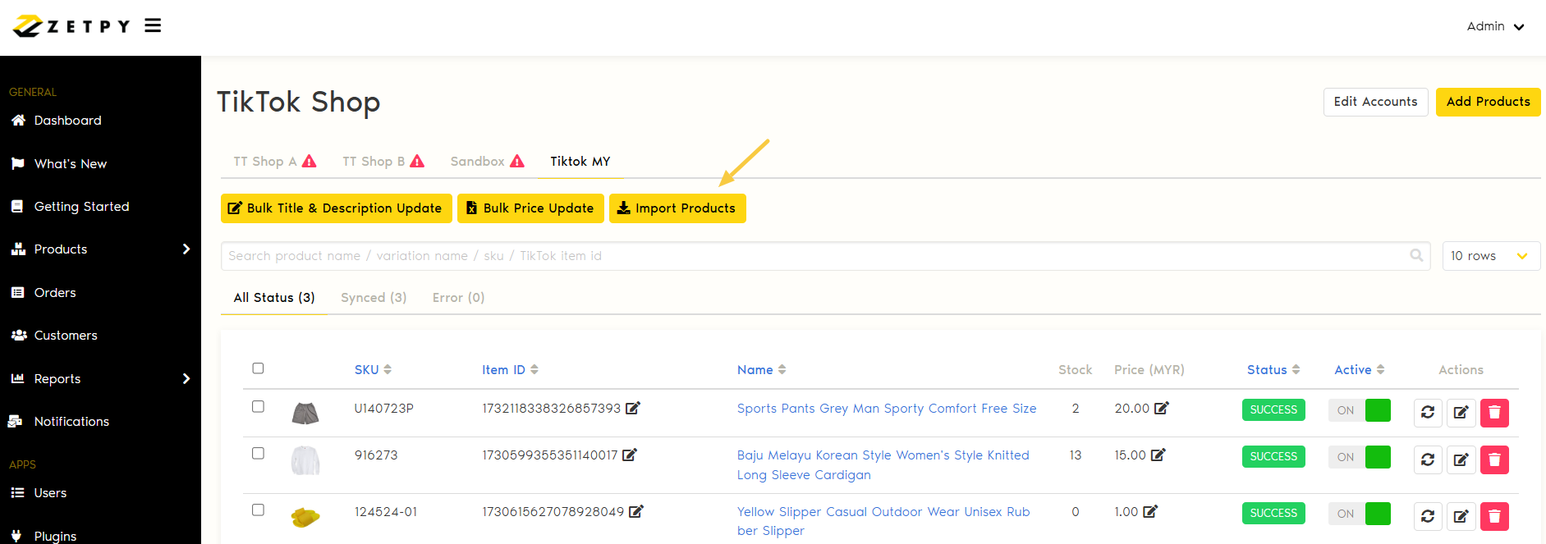
Task: Edit Item ID 1730599355351140017 pencil icon
Action: point(630,455)
